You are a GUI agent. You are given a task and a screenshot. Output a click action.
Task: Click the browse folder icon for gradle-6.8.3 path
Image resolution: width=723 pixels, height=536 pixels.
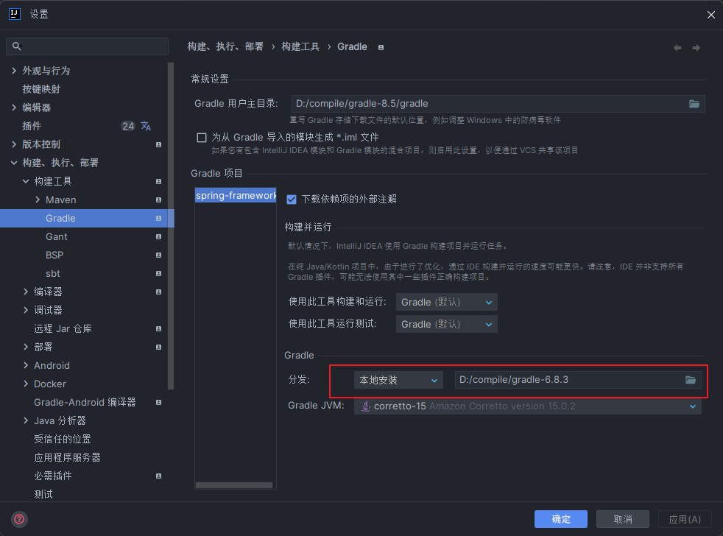[691, 380]
